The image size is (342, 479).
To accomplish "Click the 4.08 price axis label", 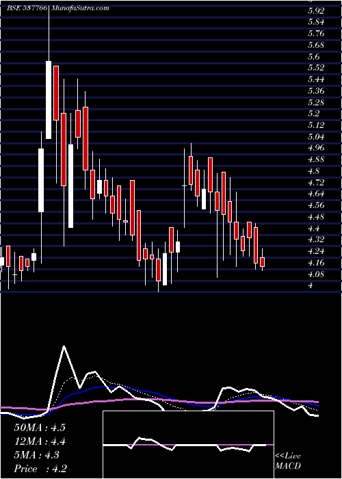I will coord(316,274).
